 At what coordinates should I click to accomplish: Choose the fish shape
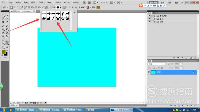click(58, 14)
